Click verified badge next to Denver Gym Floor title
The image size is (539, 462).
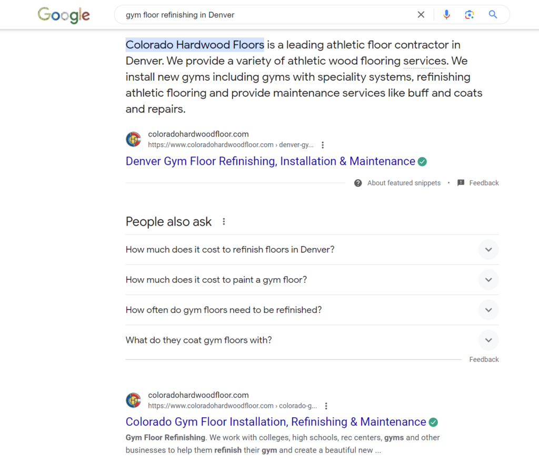422,162
